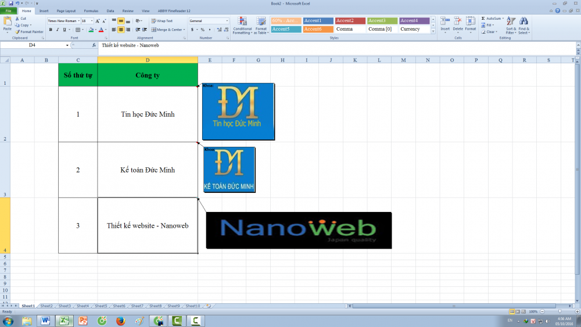This screenshot has width=581, height=327.
Task: Open Format as Table menu
Action: click(261, 26)
